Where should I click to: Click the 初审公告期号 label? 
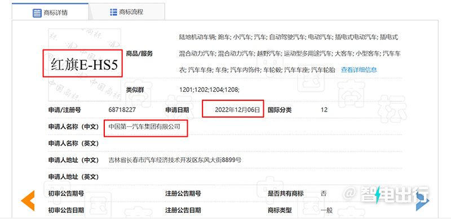[x=66, y=194]
